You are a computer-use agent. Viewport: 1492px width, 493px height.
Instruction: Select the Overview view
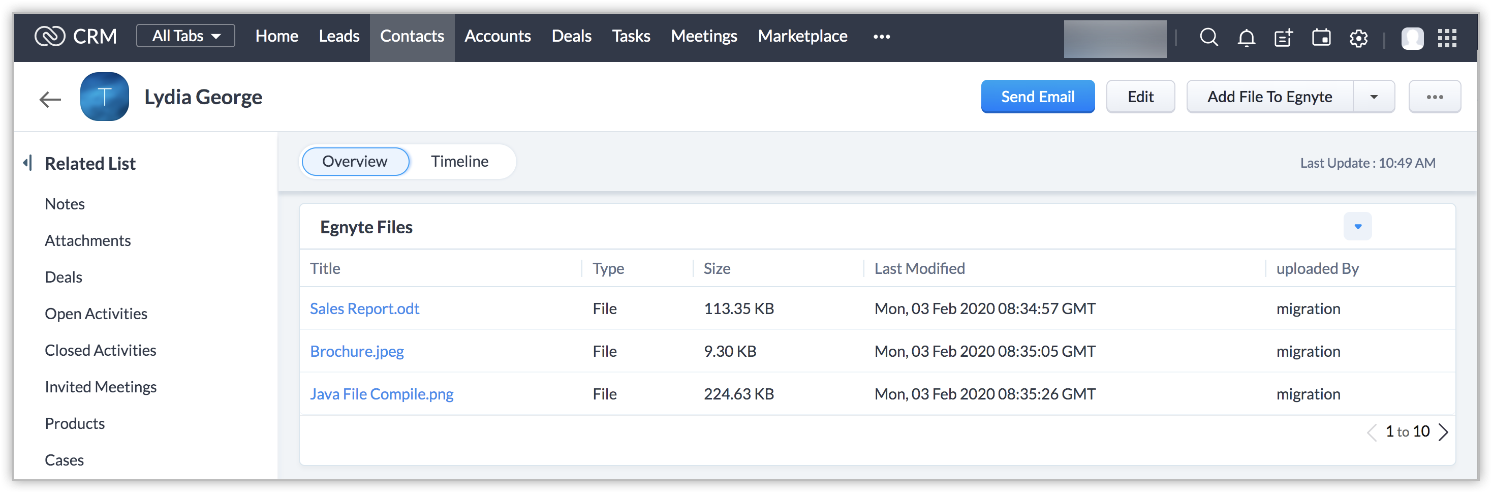[x=355, y=161]
